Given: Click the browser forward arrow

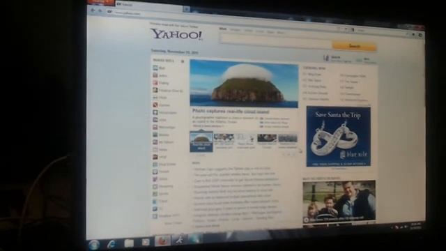Looking at the screenshot, I should pos(100,11).
